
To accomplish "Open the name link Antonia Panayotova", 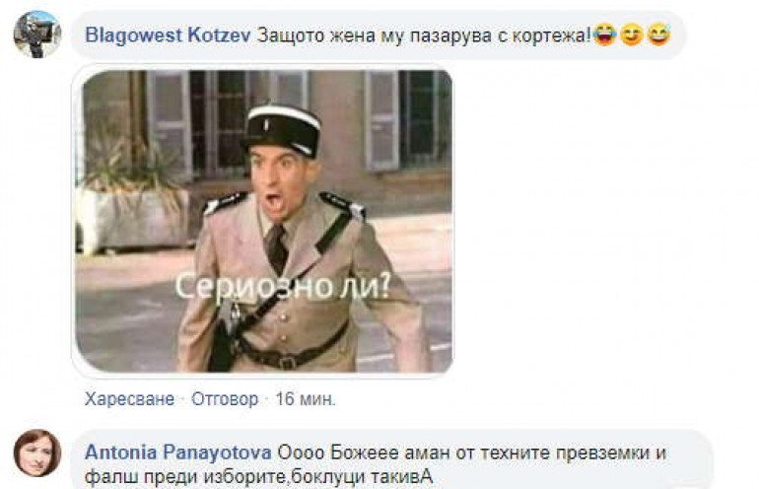I will [178, 454].
